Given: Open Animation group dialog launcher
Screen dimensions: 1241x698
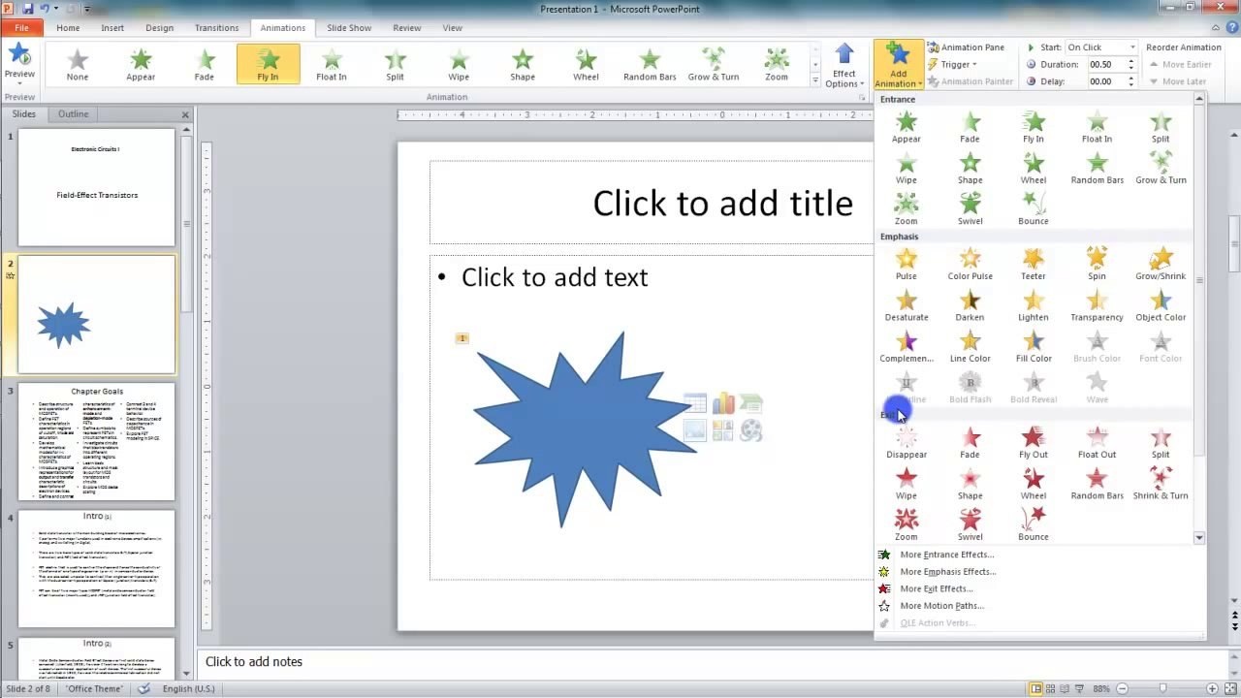Looking at the screenshot, I should tap(861, 98).
